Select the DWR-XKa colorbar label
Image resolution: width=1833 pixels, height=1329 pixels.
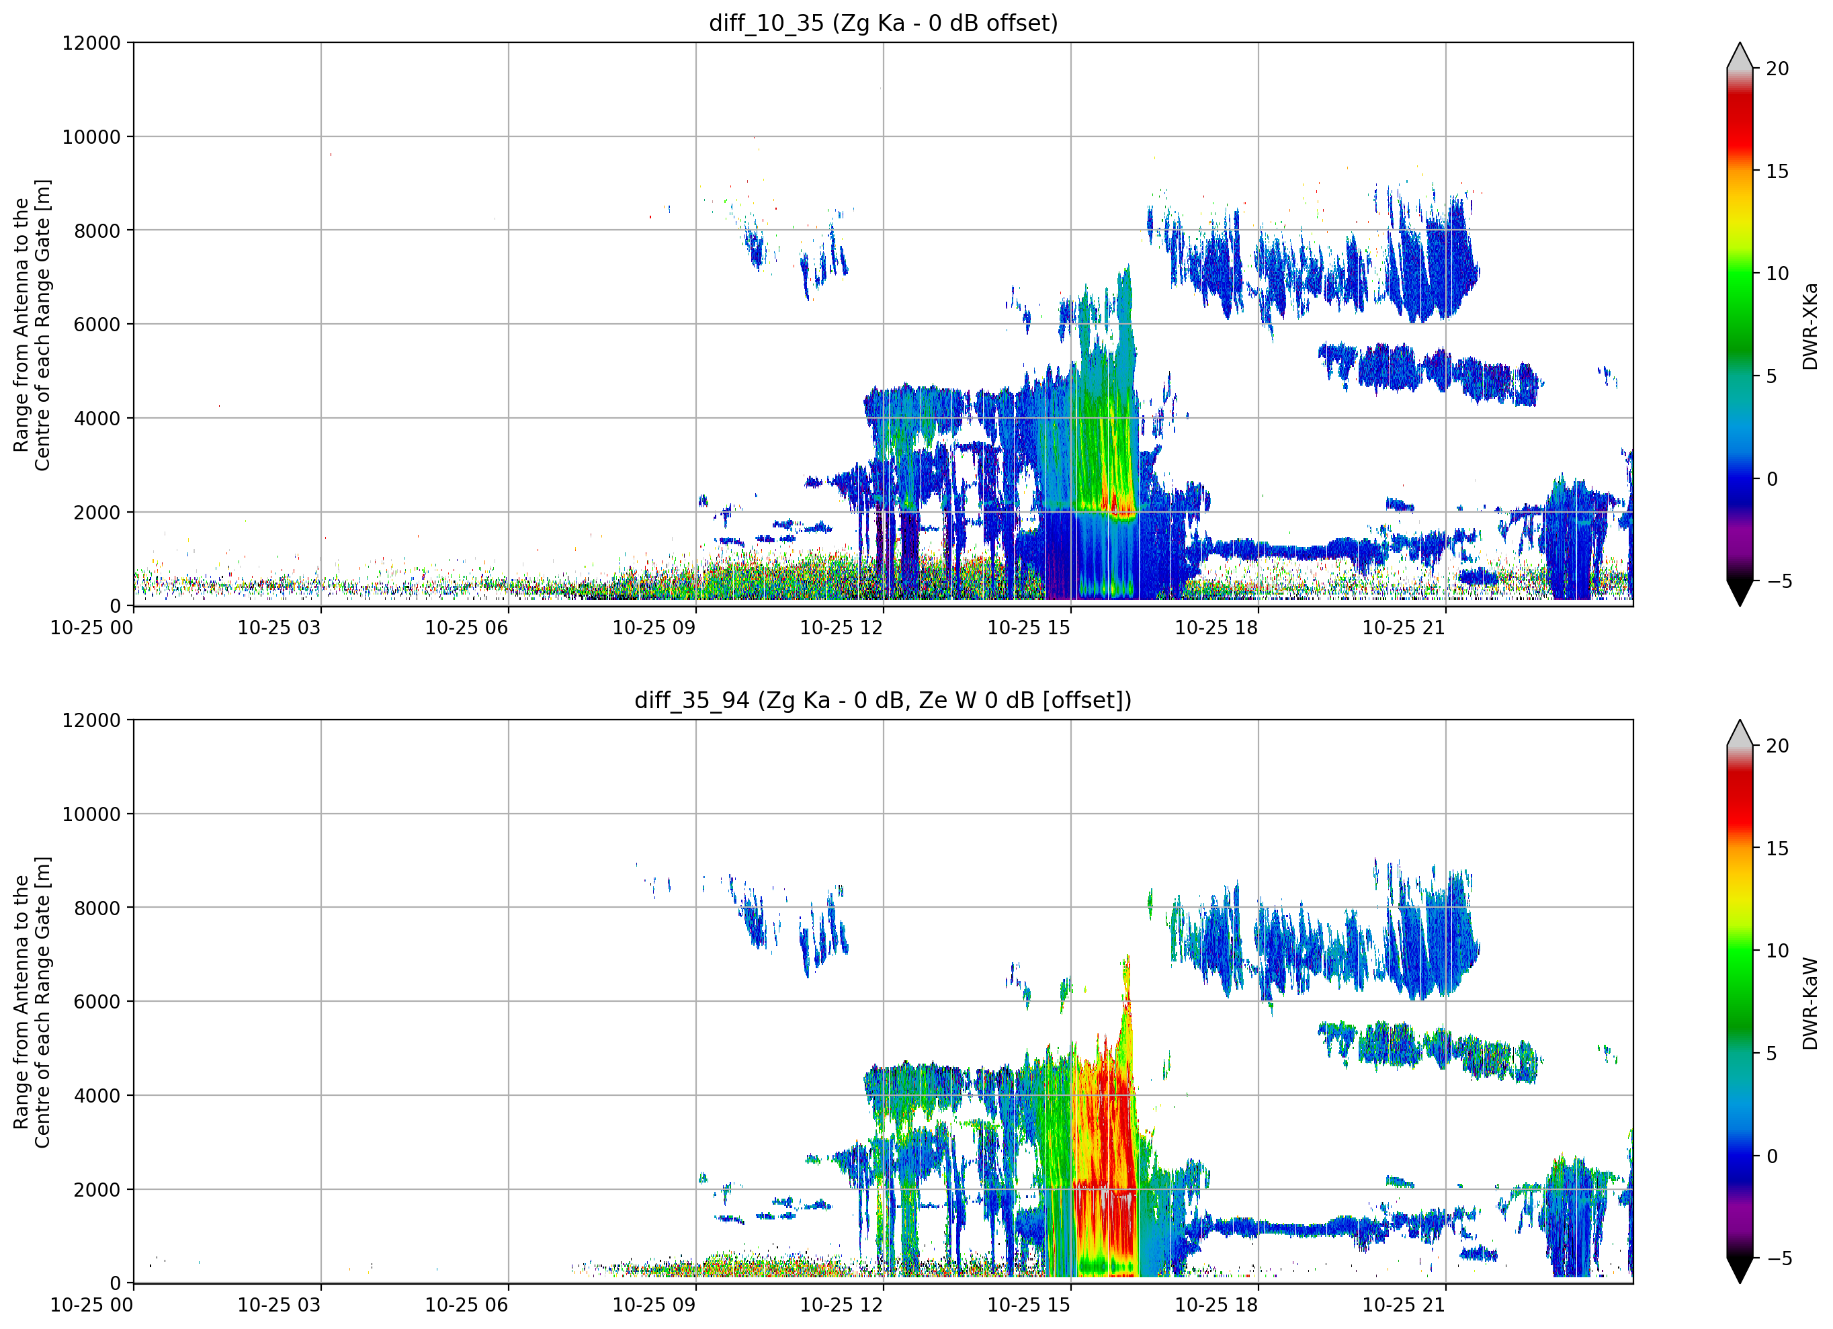[1809, 326]
